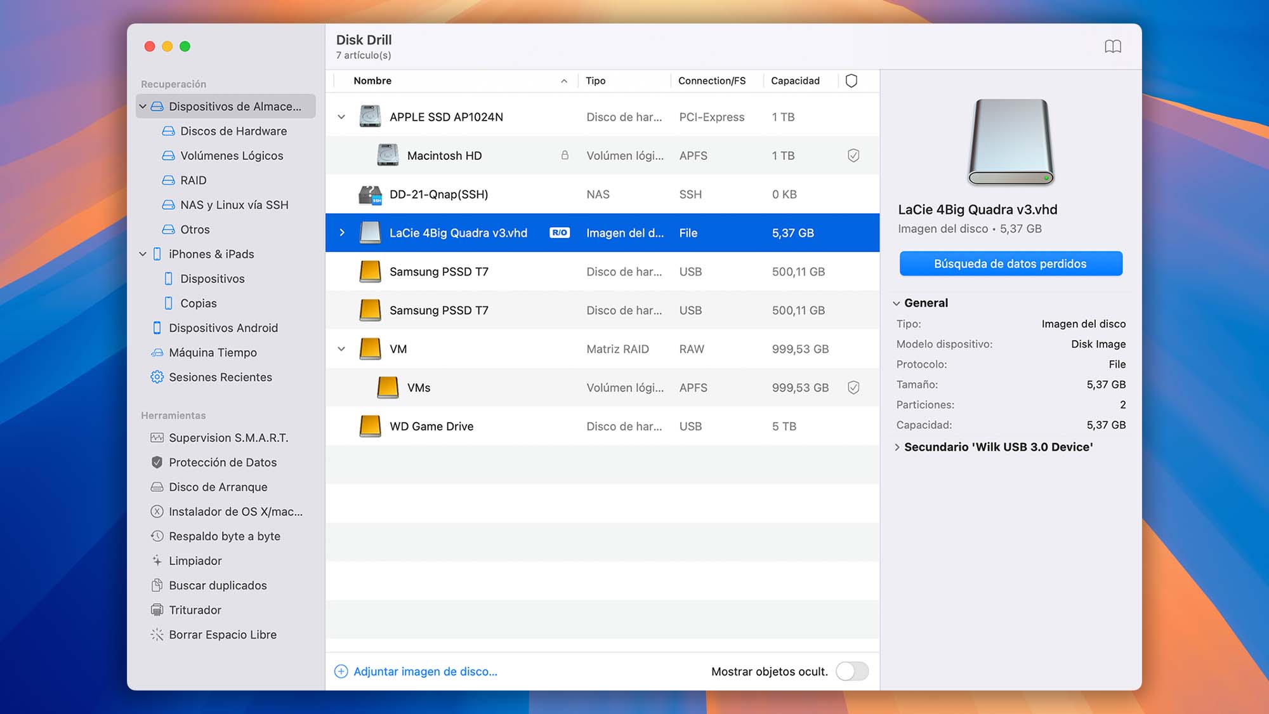
Task: Select Volúmenes Lógicos in sidebar
Action: pos(222,156)
